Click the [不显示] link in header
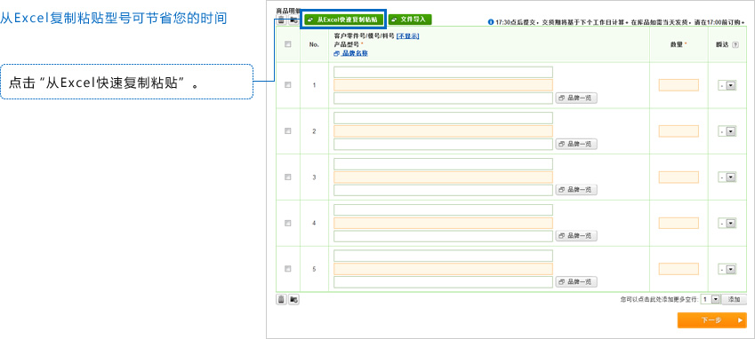Viewport: 755px width, 339px height. 408,36
